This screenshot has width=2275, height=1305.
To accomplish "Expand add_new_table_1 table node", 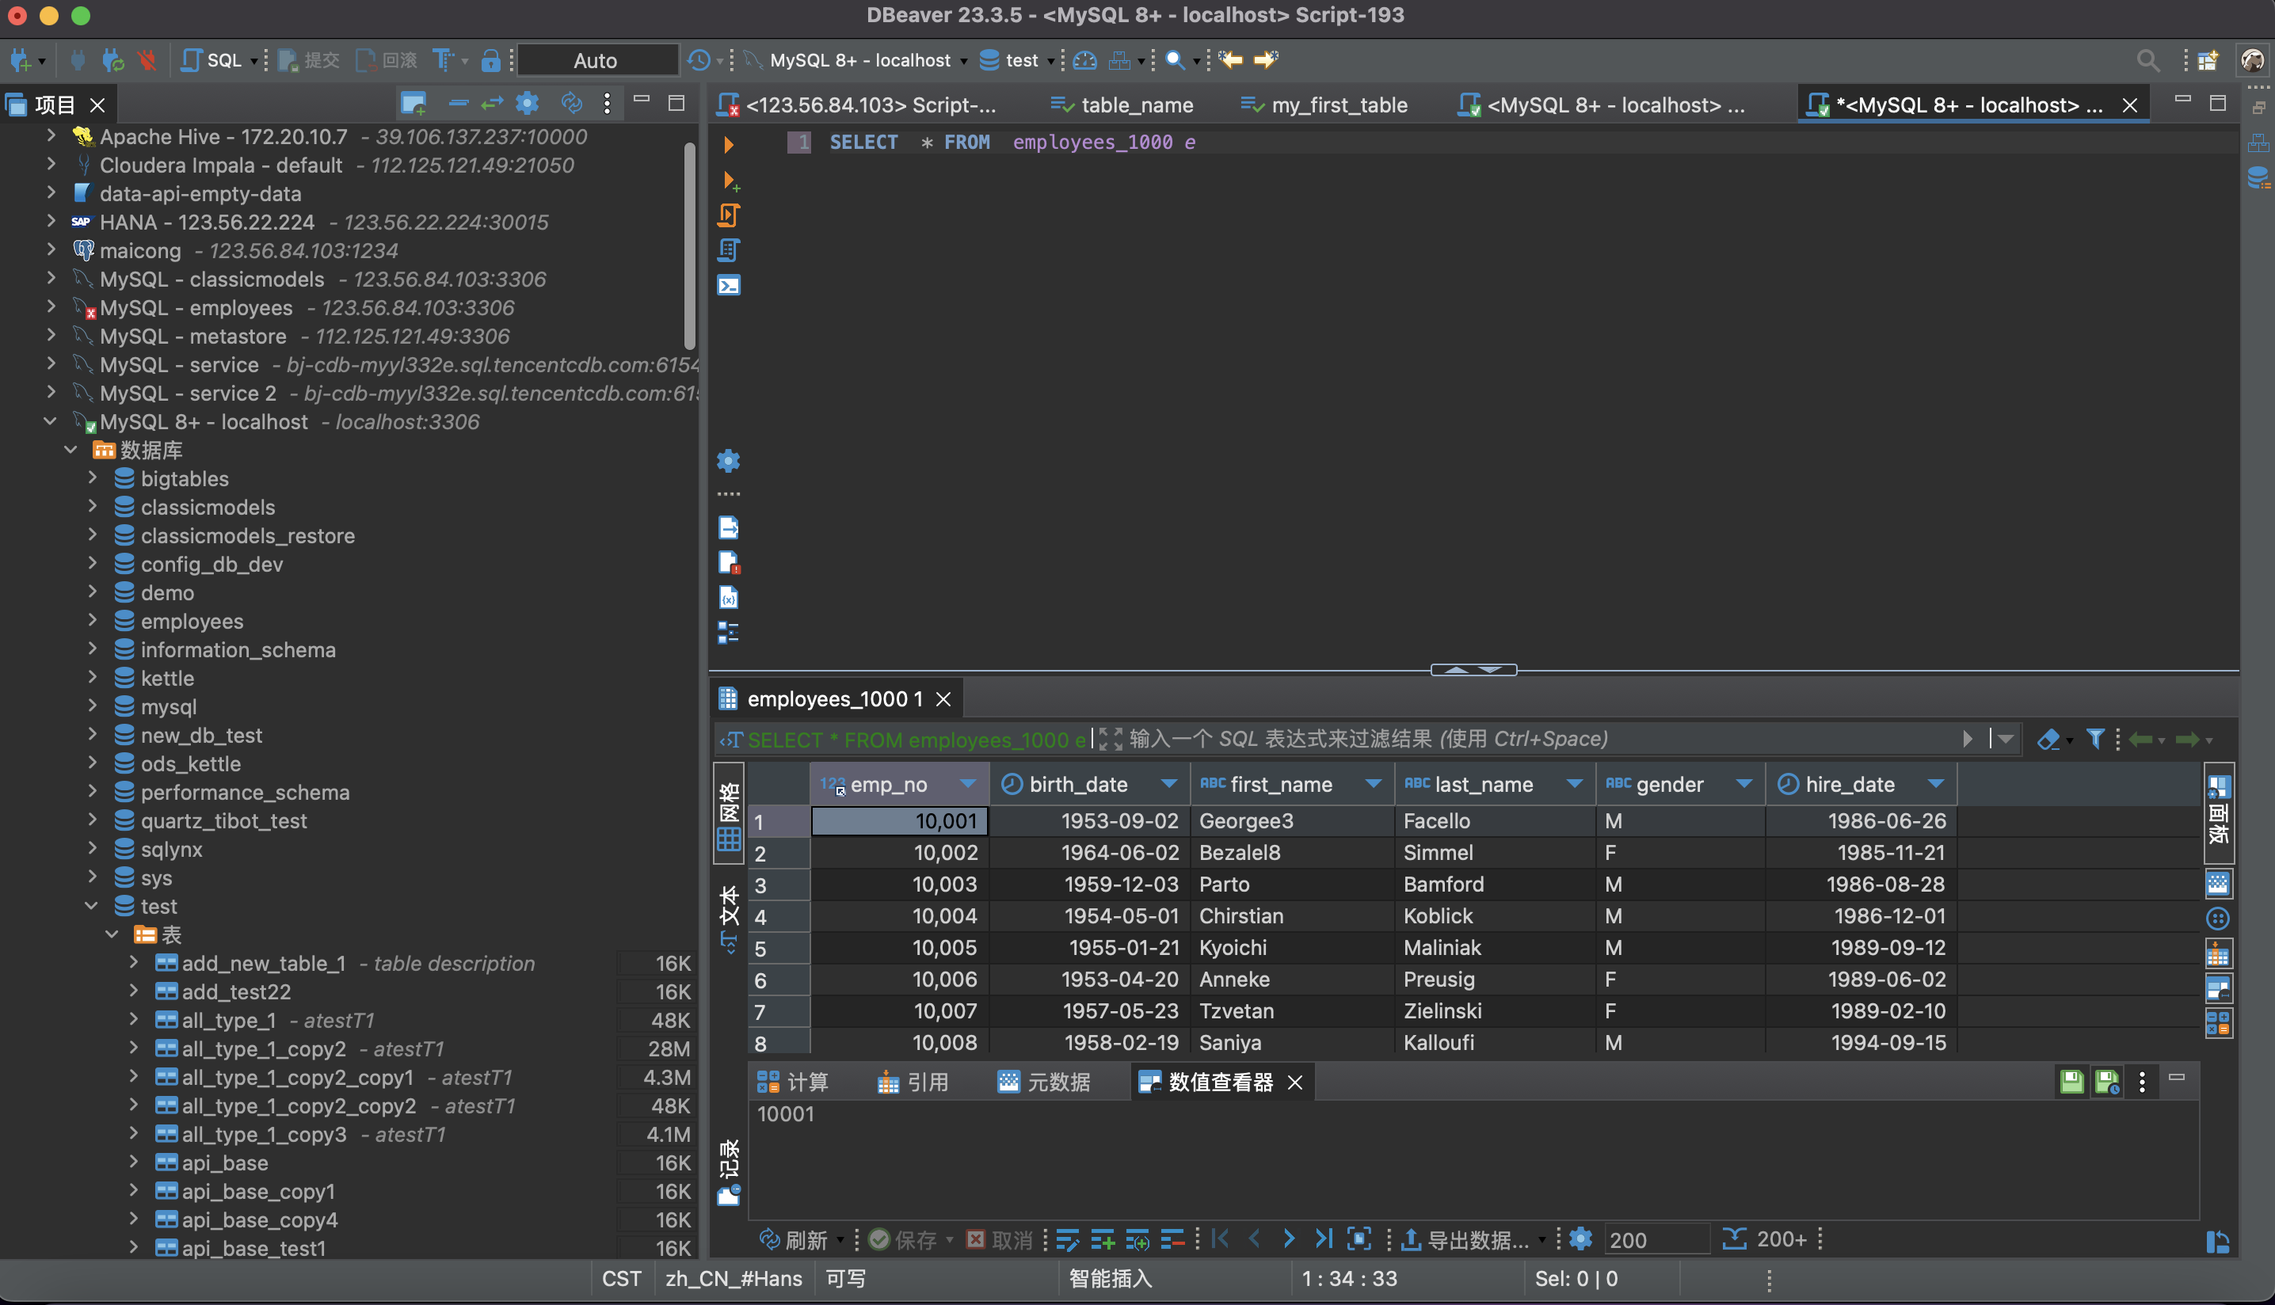I will [x=134, y=963].
